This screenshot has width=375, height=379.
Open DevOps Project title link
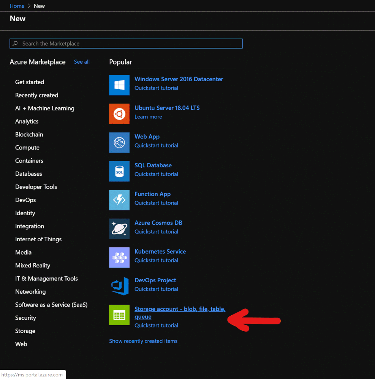point(155,280)
